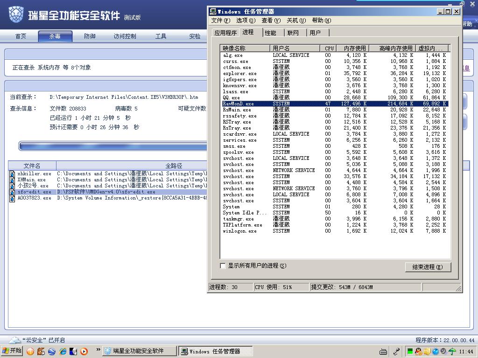Sort virus list by 文件名 column
Screen dimensions: 478x358
coord(32,165)
